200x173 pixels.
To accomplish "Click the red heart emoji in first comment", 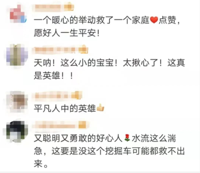I will (x=154, y=20).
